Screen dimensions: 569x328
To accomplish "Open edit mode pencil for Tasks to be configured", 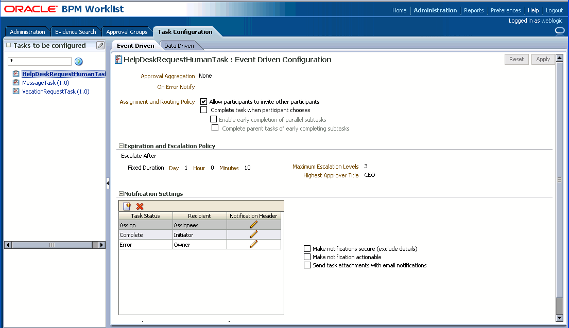I will pos(101,45).
